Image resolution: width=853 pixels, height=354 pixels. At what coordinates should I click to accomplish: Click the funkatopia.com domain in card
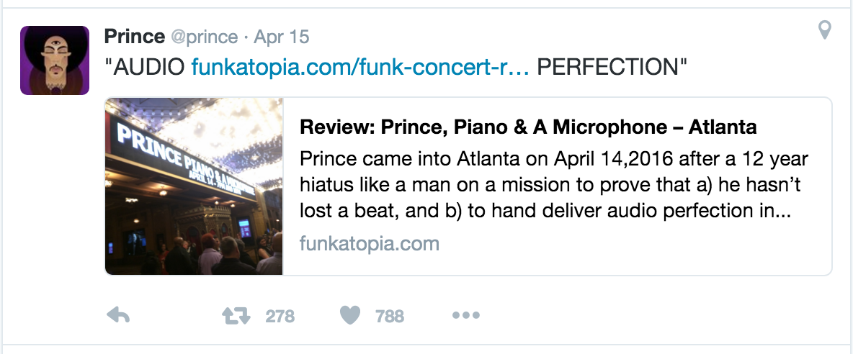(x=369, y=243)
